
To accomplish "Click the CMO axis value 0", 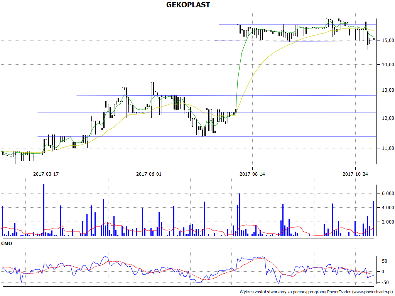I will tap(383, 272).
